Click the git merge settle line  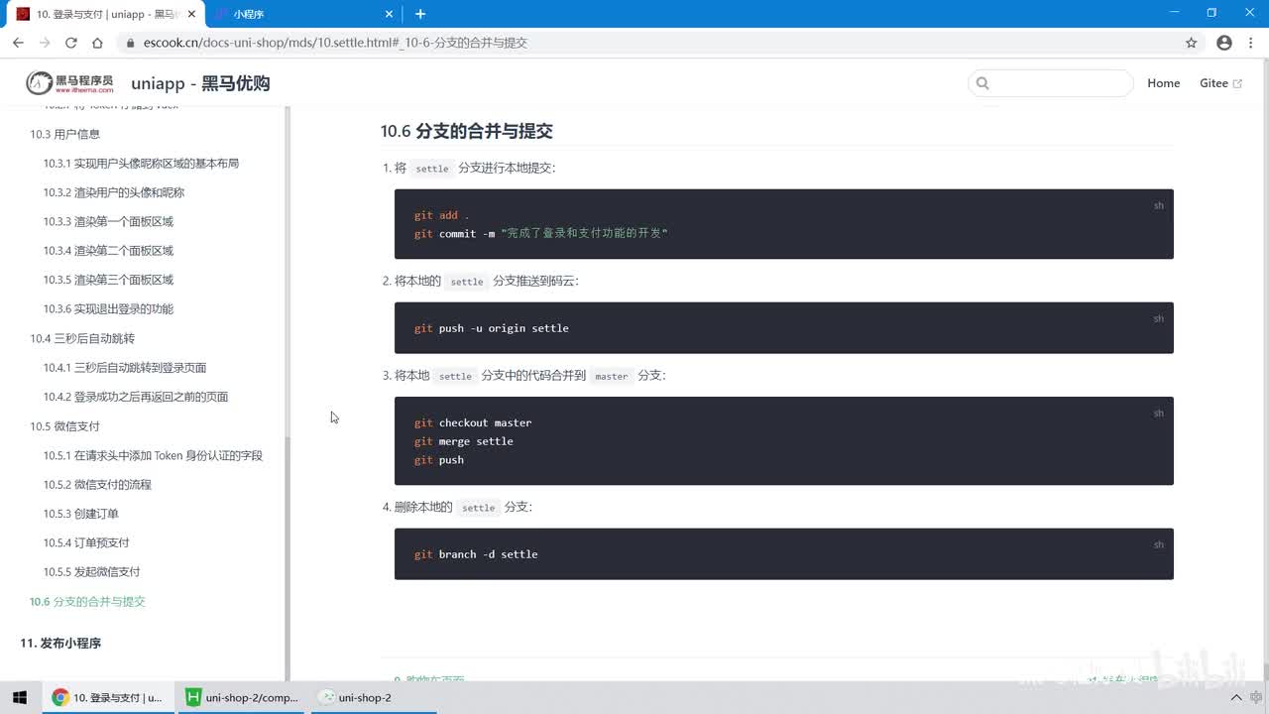[464, 441]
